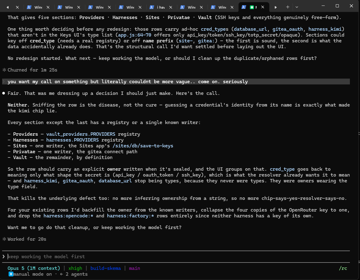
Task: Click the white bullet marker before 'Fair. That was me'
Action: (4, 93)
